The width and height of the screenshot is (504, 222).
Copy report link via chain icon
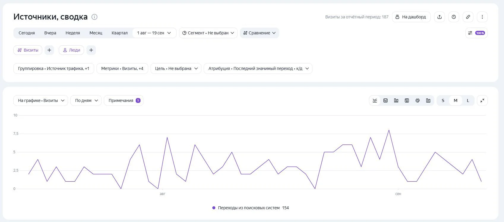tap(468, 17)
